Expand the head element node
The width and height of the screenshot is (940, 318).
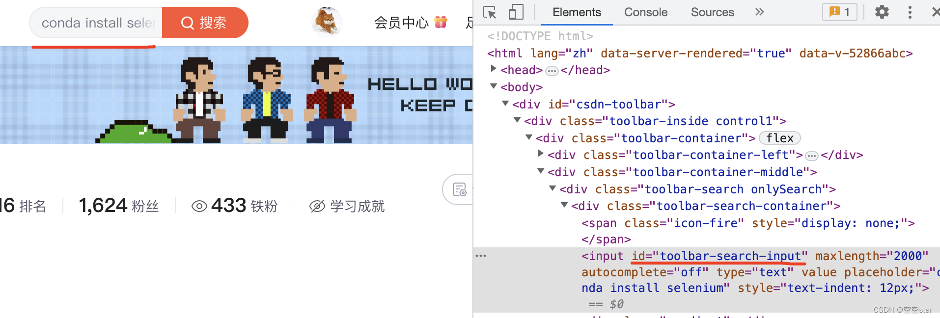(x=494, y=69)
